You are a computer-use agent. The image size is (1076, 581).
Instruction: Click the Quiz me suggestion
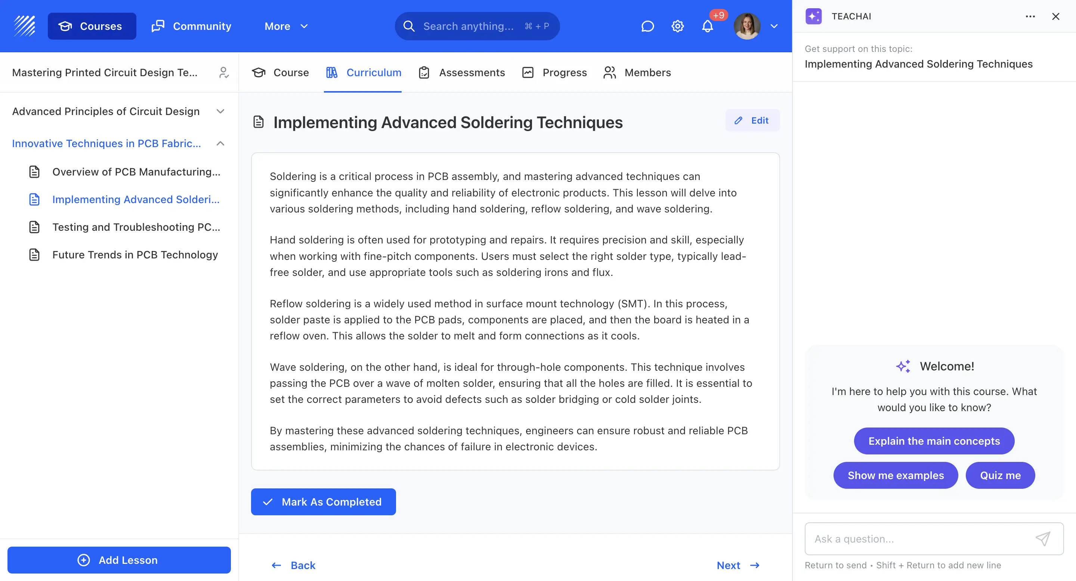[1000, 475]
